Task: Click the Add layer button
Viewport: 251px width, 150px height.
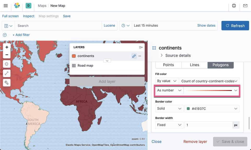Action: [107, 82]
